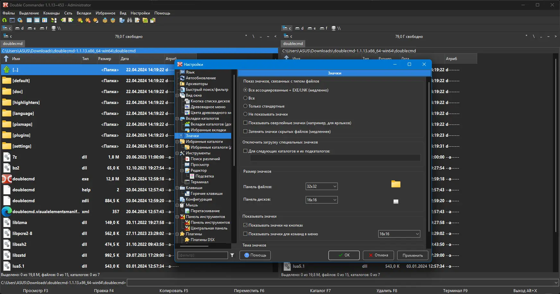
Task: Click the green Refresh icon in toolbar
Action: tap(4, 20)
